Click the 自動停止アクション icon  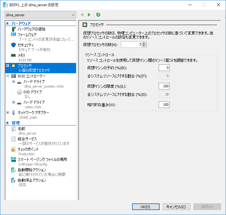[x=13, y=180]
